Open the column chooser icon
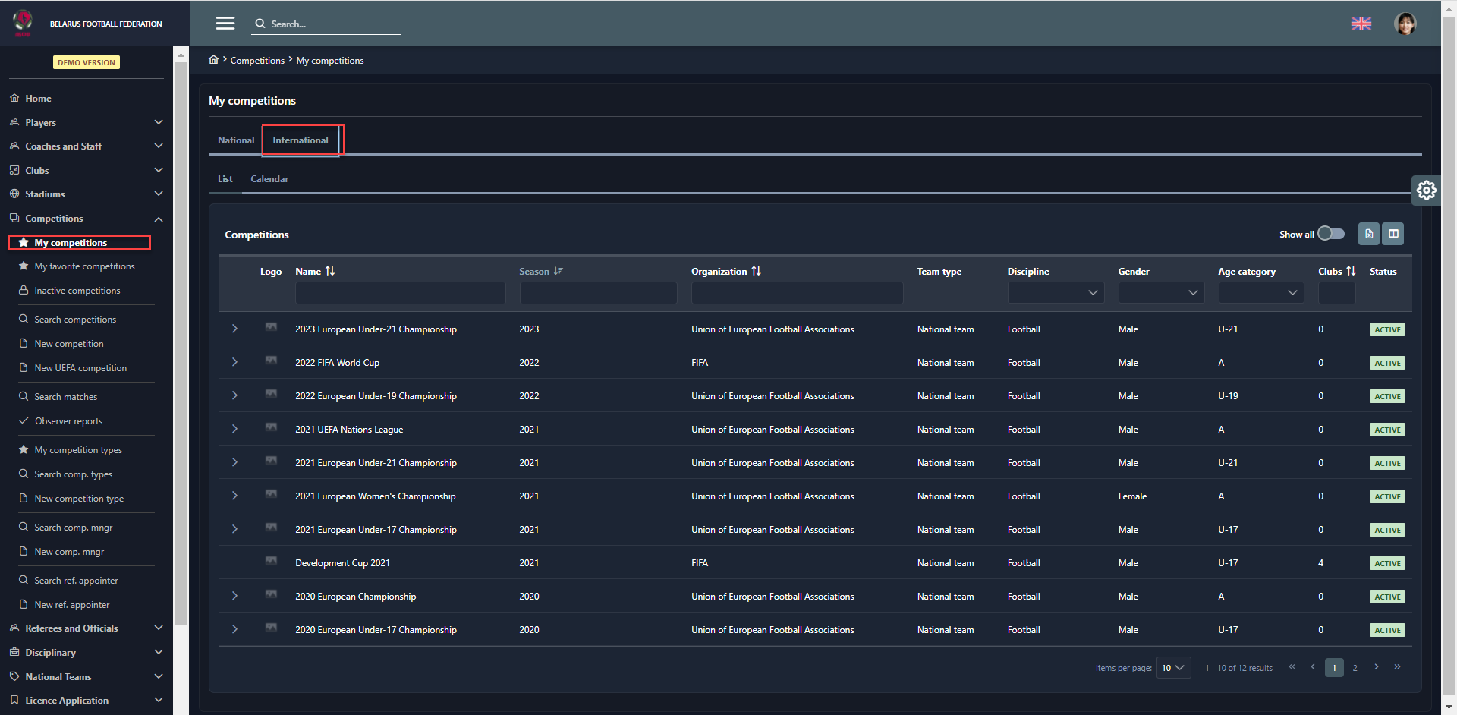Screen dimensions: 1457x715 click(1393, 234)
